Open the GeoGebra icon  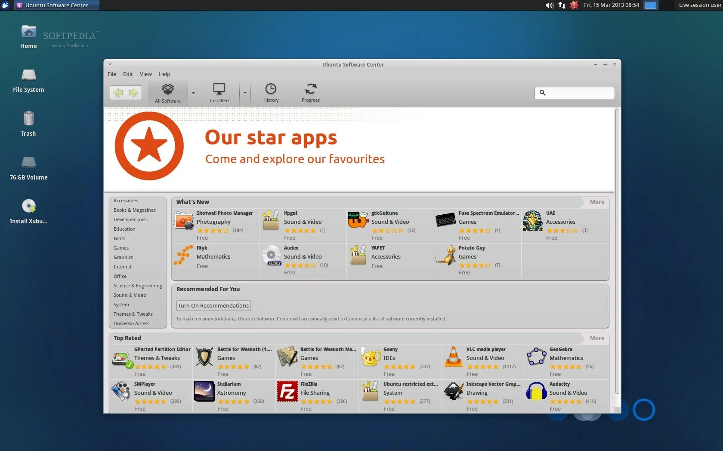(537, 357)
